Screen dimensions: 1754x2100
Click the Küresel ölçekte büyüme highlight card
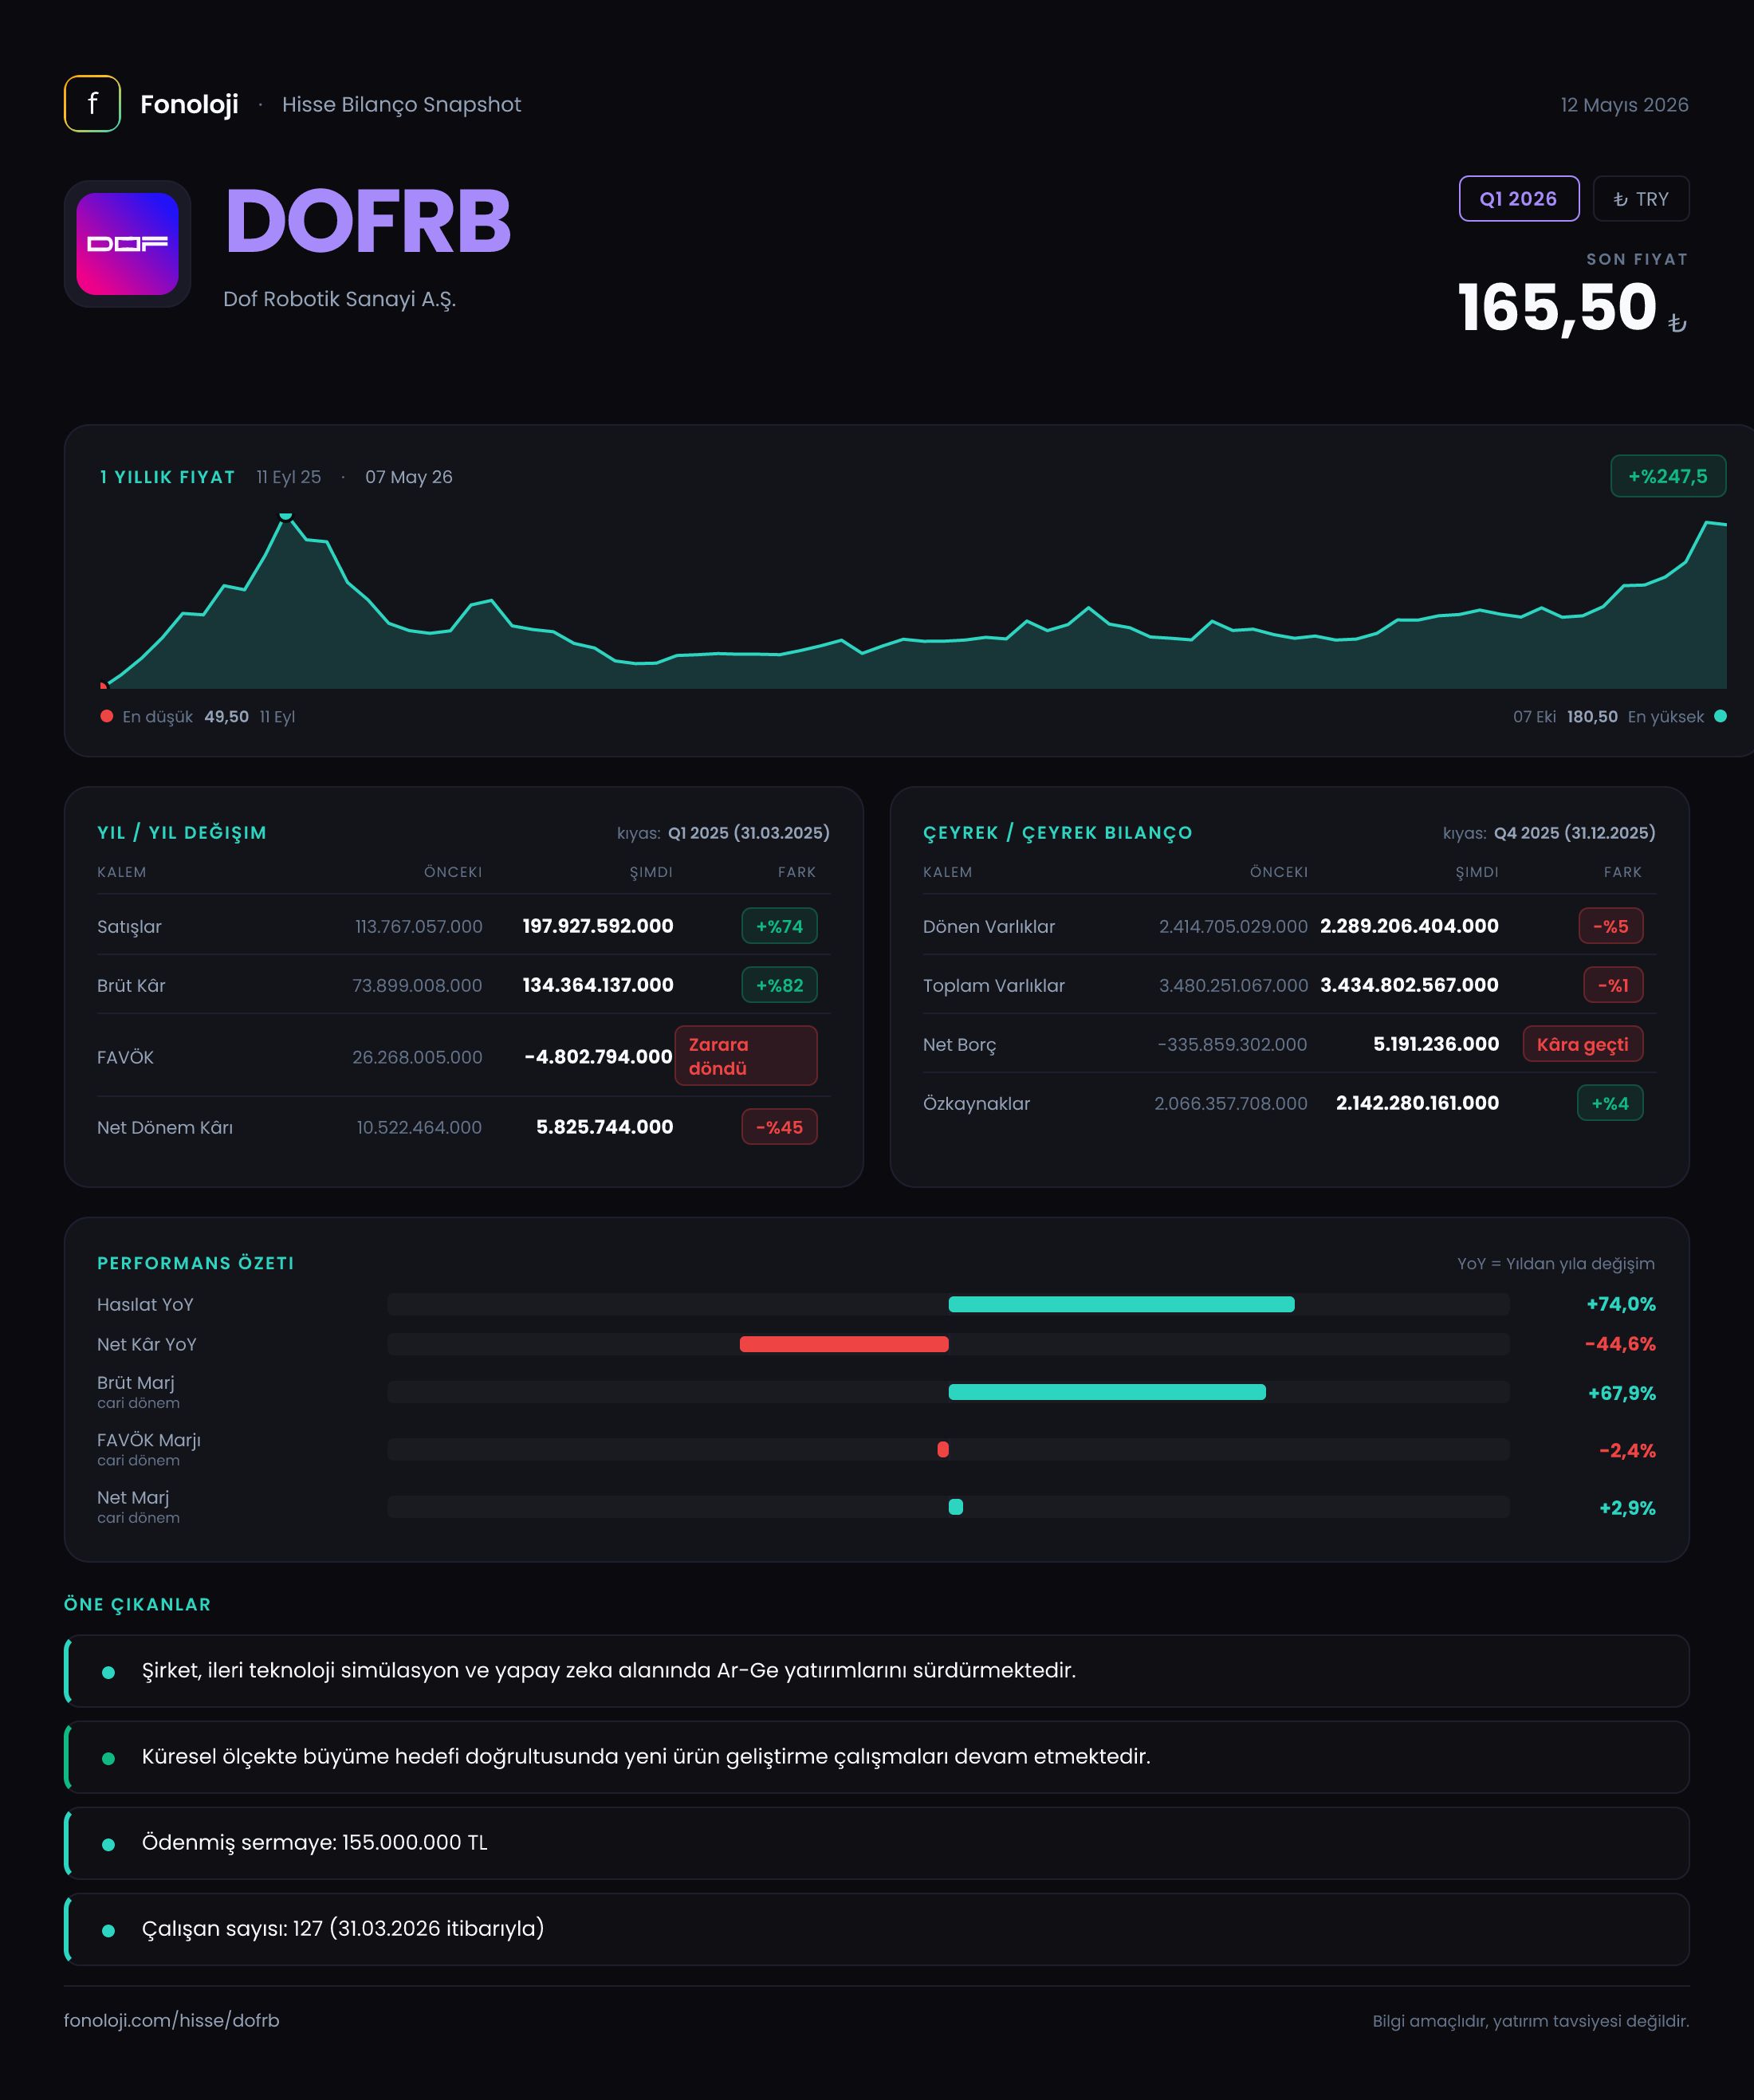[877, 1757]
